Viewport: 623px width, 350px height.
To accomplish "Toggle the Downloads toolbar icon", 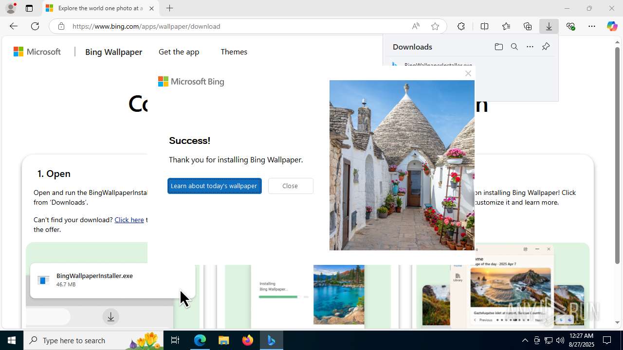I will click(549, 26).
